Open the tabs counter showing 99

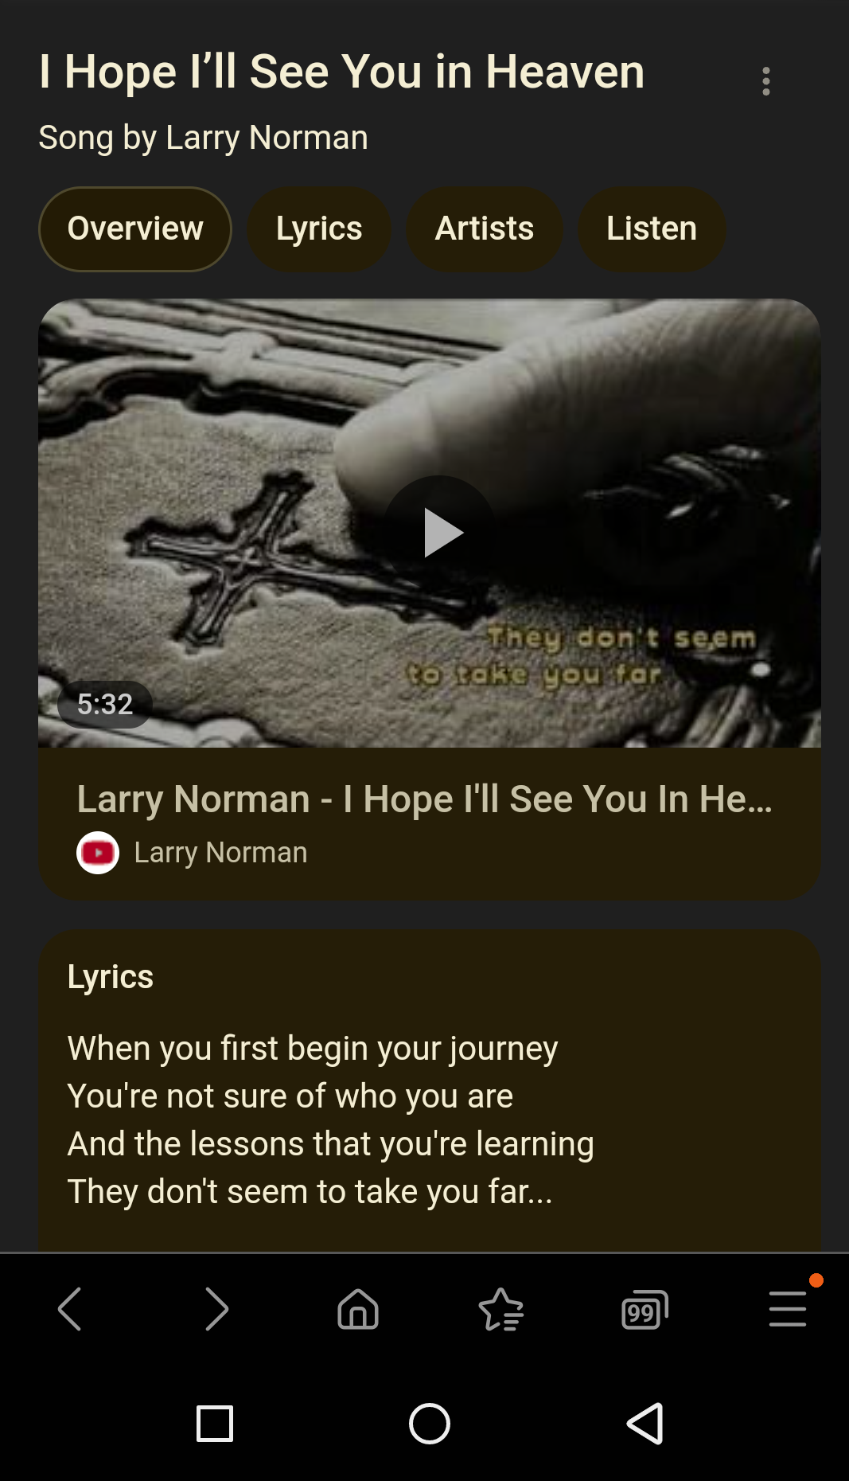[x=645, y=1309]
